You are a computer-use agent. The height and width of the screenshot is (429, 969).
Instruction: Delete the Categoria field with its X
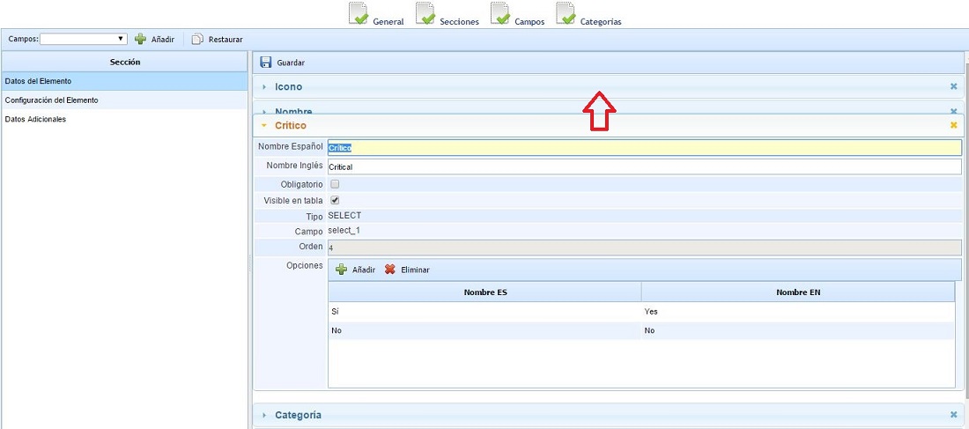[953, 414]
